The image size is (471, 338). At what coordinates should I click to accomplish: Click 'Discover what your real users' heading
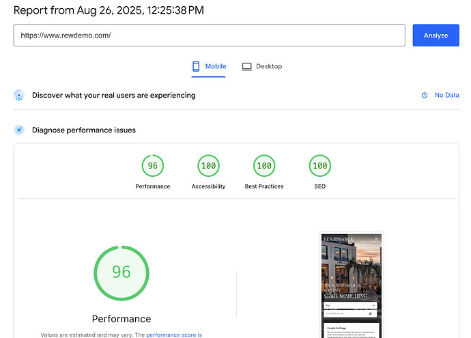tap(113, 96)
